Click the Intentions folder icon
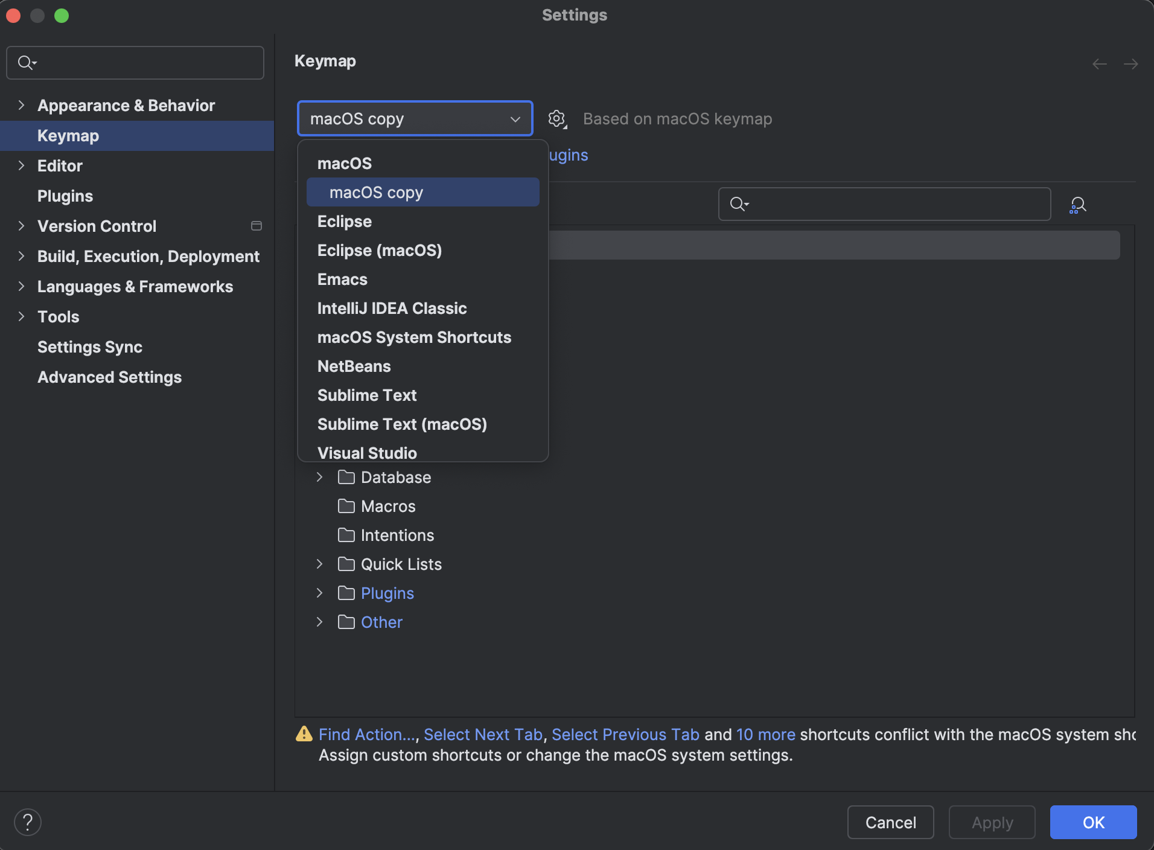This screenshot has height=850, width=1154. (x=346, y=535)
